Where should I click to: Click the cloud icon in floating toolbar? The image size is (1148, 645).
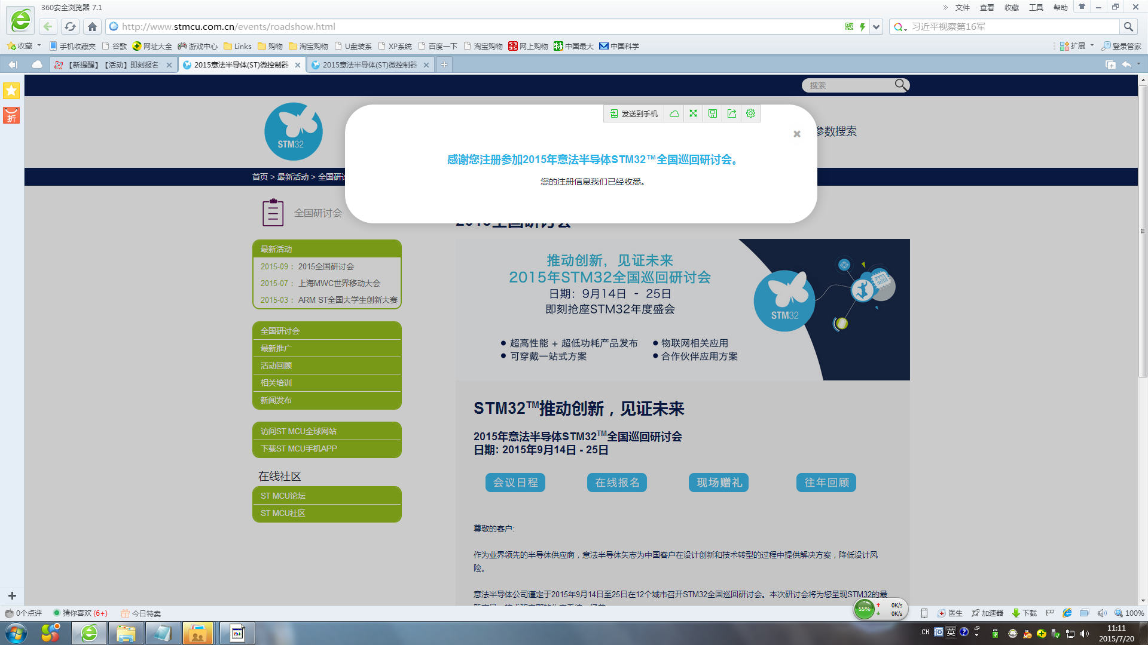(x=674, y=113)
